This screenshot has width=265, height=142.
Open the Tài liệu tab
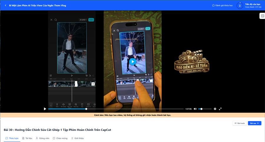tap(27, 138)
